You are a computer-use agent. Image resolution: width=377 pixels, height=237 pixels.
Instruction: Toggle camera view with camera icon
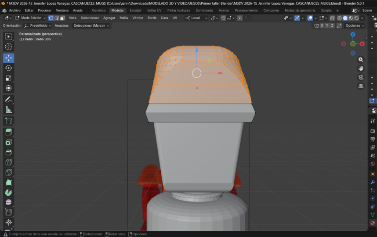(361, 77)
